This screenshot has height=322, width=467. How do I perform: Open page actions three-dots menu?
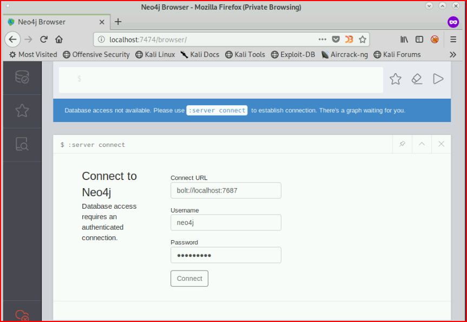323,40
